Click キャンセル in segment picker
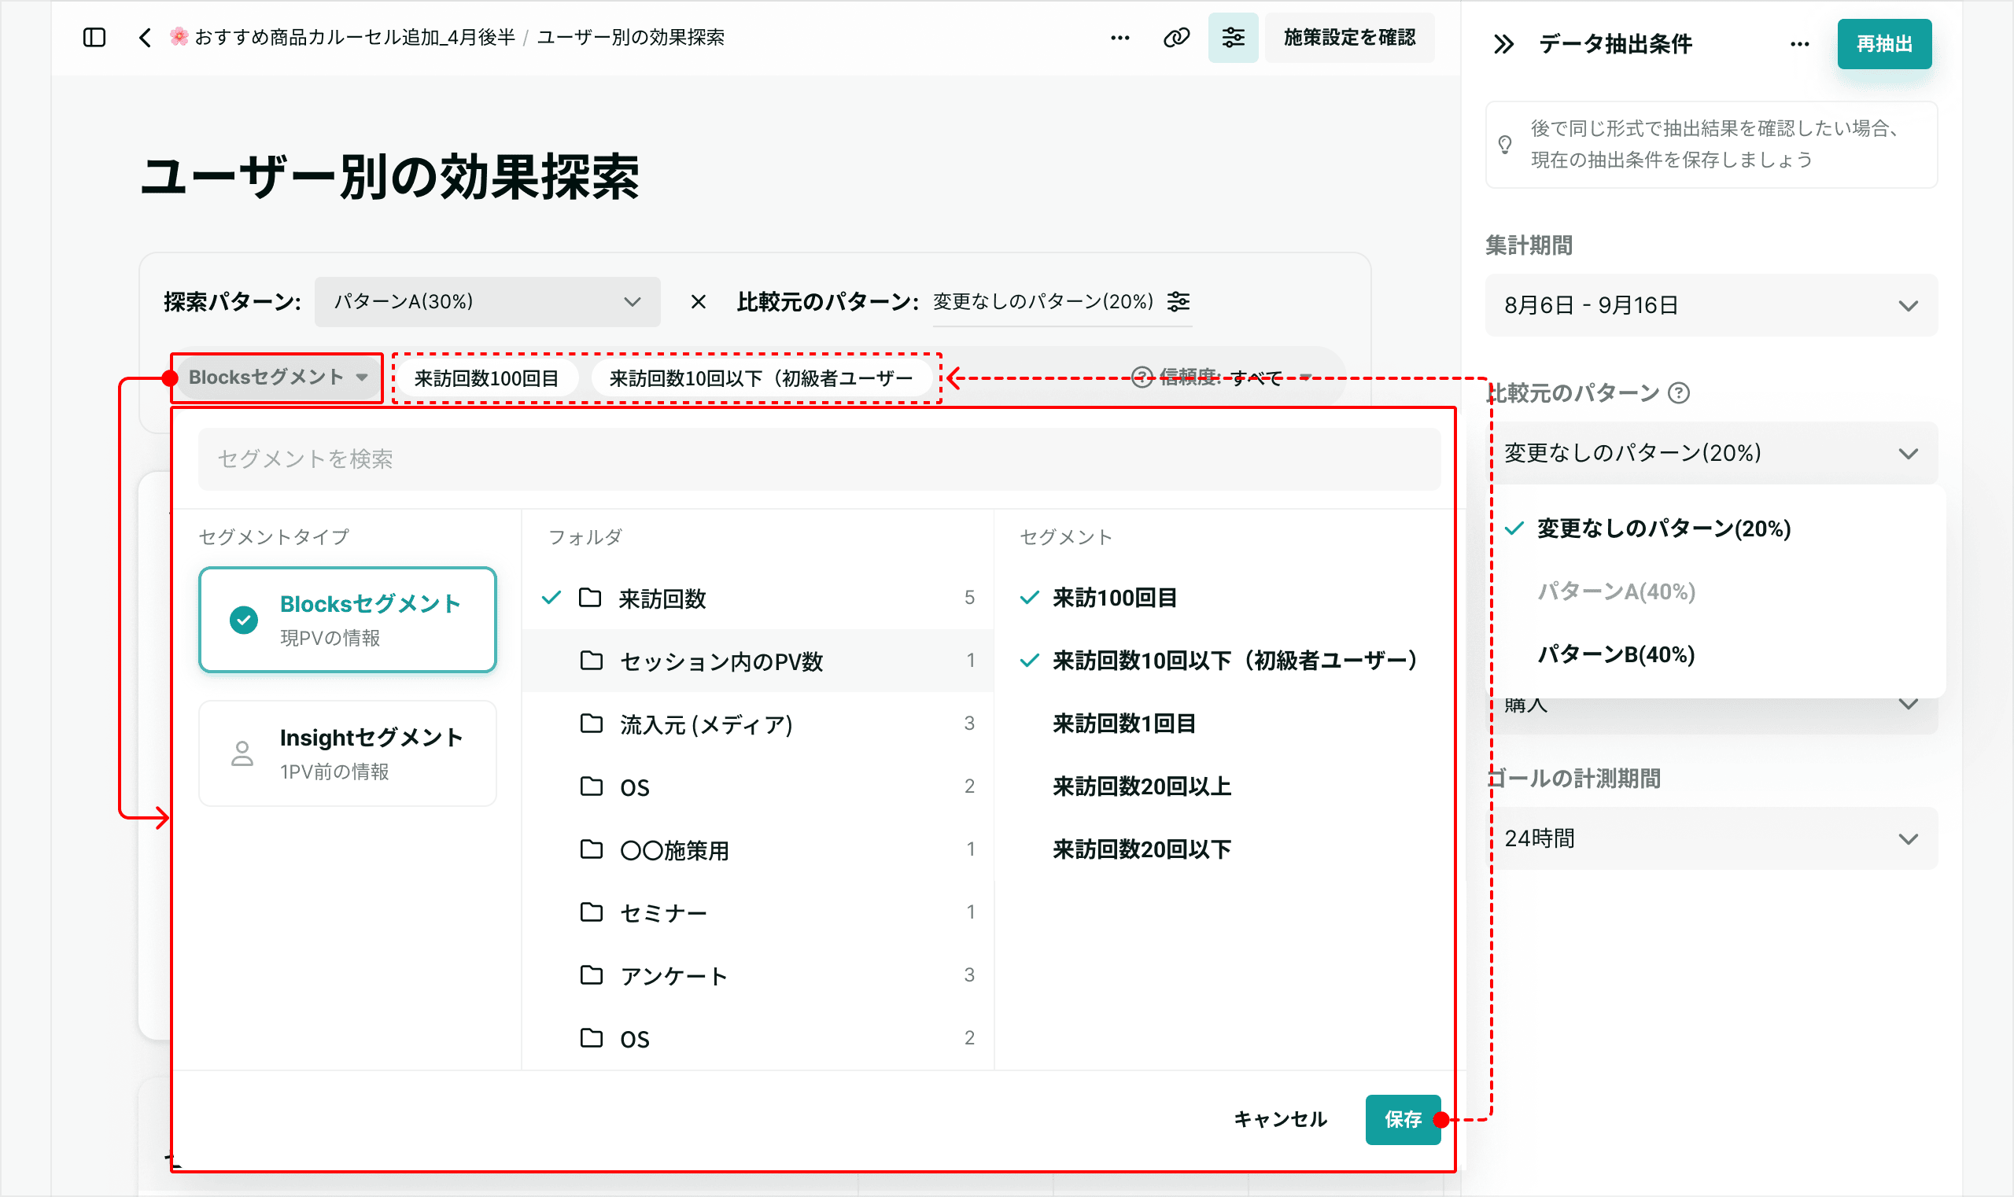 [1281, 1120]
